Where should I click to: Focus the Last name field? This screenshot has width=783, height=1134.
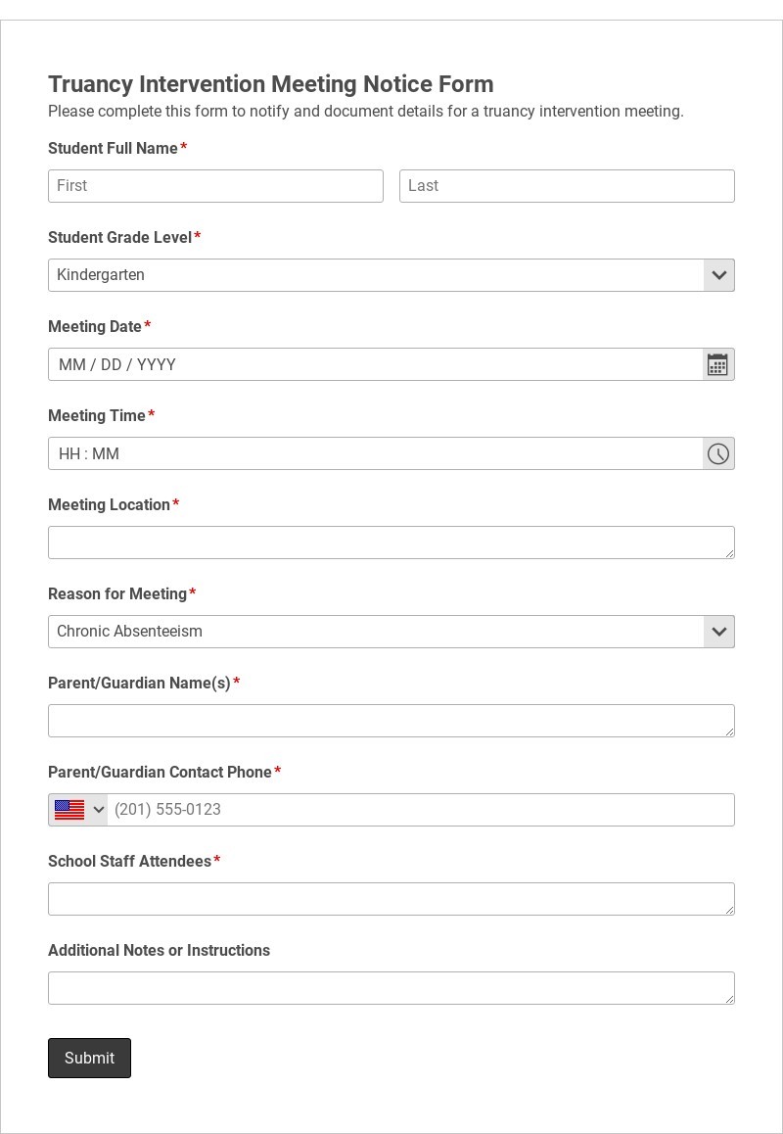pyautogui.click(x=567, y=186)
